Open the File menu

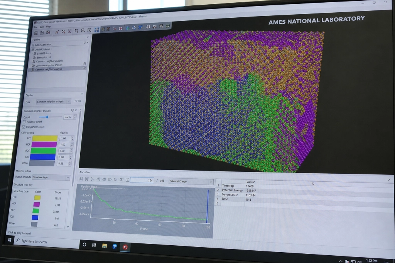coord(36,27)
